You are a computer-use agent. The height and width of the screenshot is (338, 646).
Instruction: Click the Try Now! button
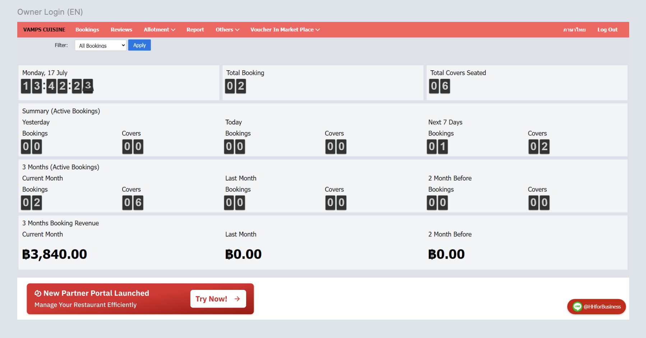(x=218, y=299)
